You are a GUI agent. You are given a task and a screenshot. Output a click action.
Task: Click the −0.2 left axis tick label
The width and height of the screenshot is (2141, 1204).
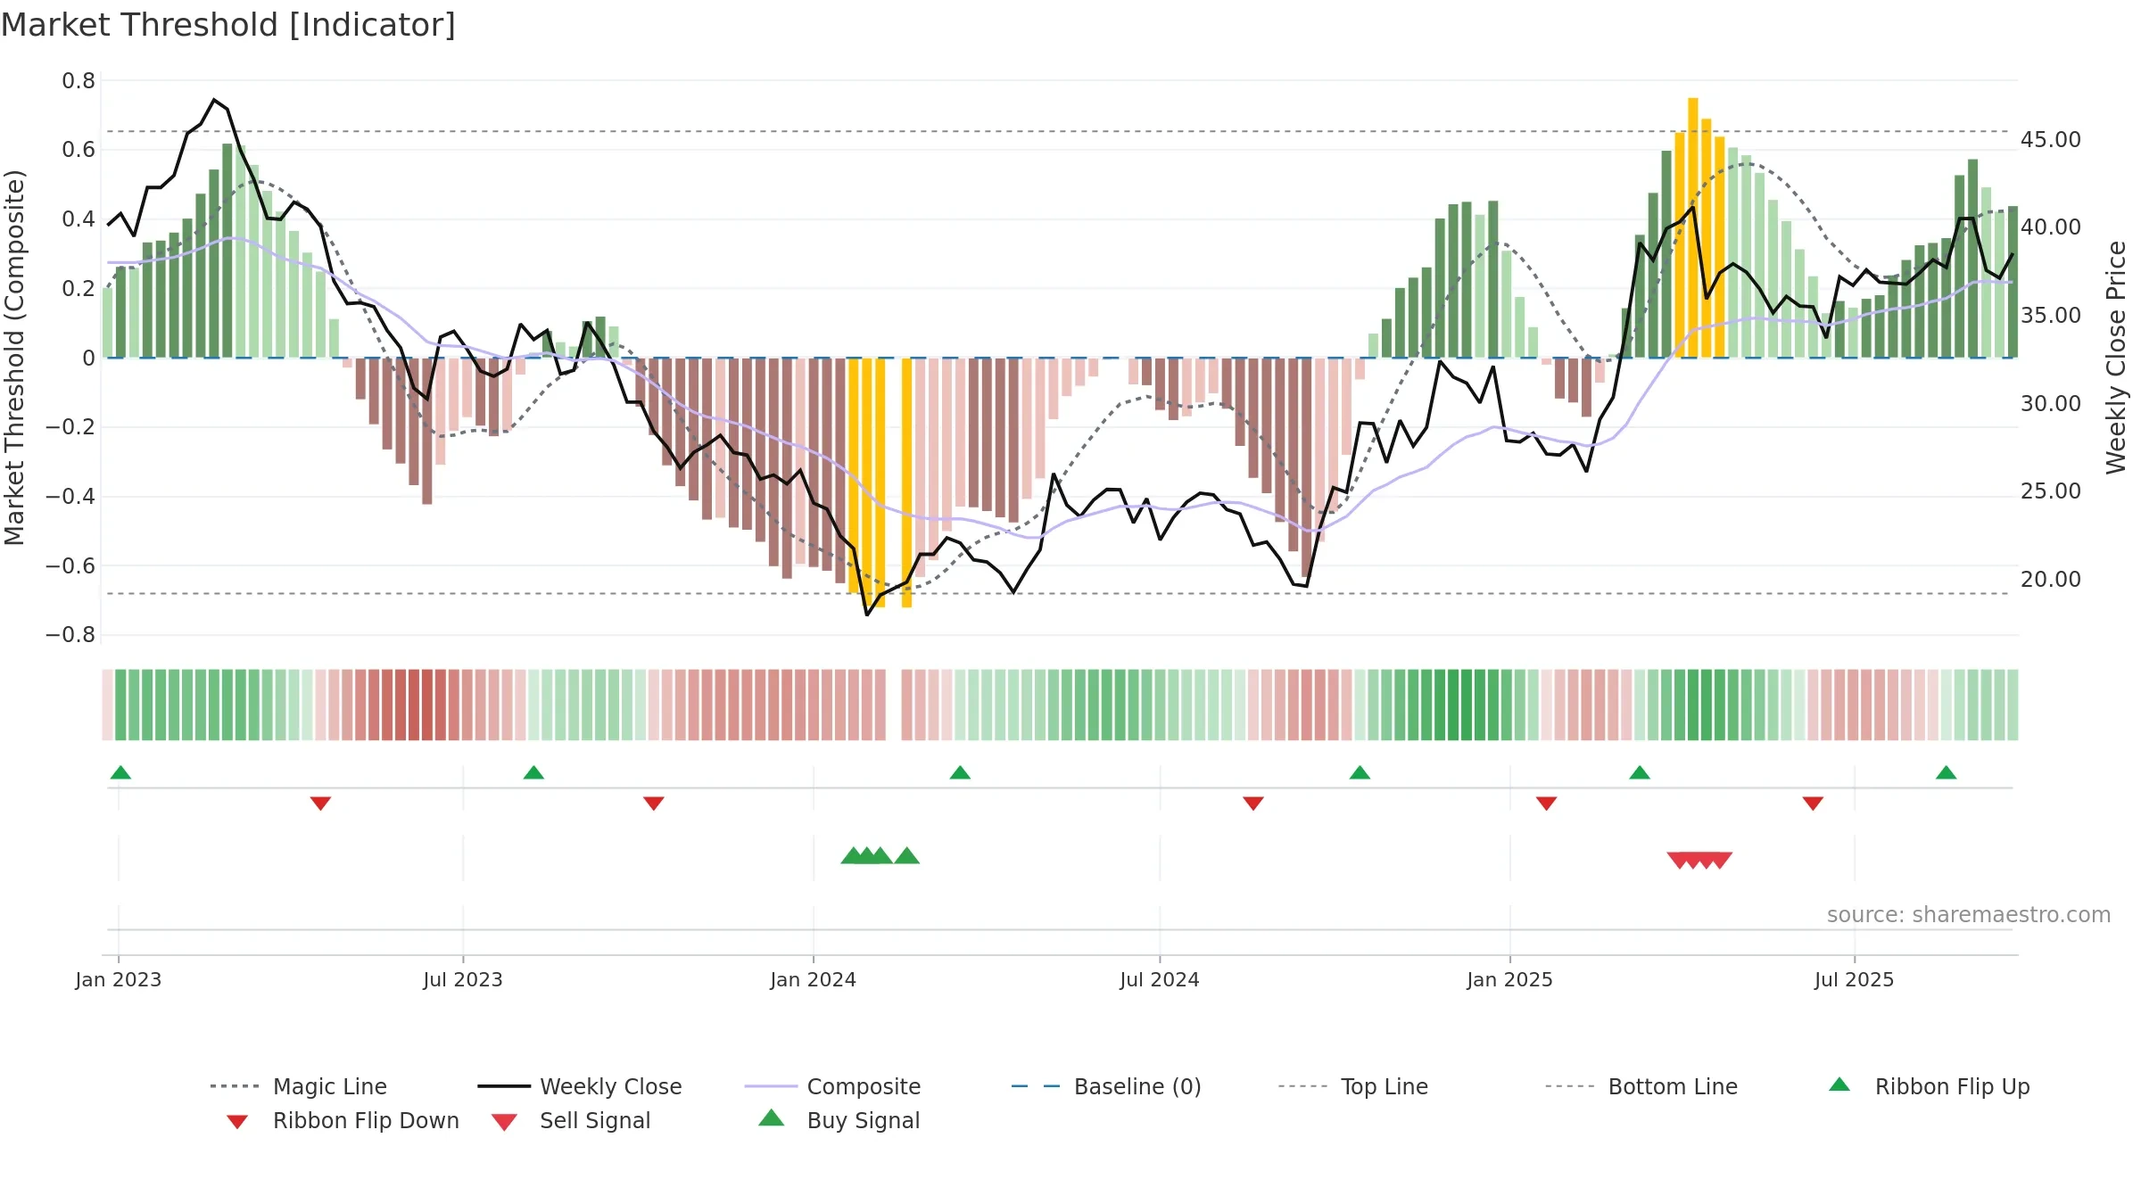70,426
